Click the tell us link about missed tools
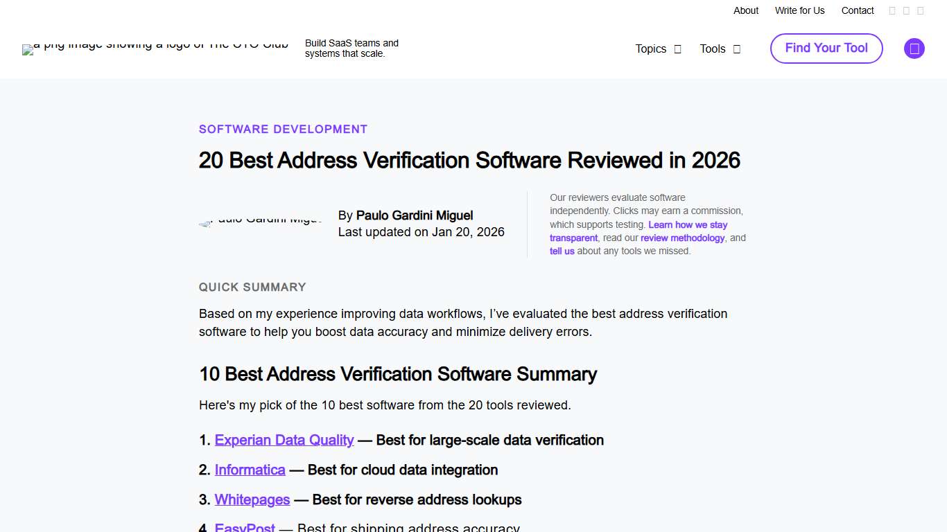 click(x=562, y=251)
